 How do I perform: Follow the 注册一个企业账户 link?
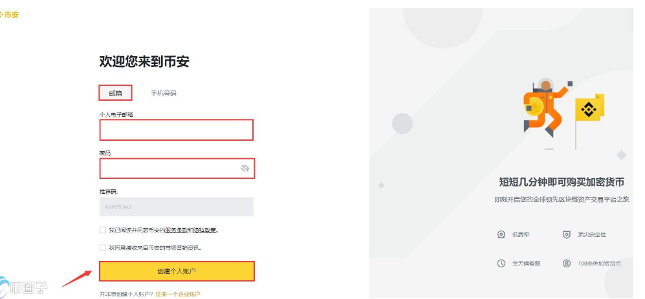(x=177, y=294)
